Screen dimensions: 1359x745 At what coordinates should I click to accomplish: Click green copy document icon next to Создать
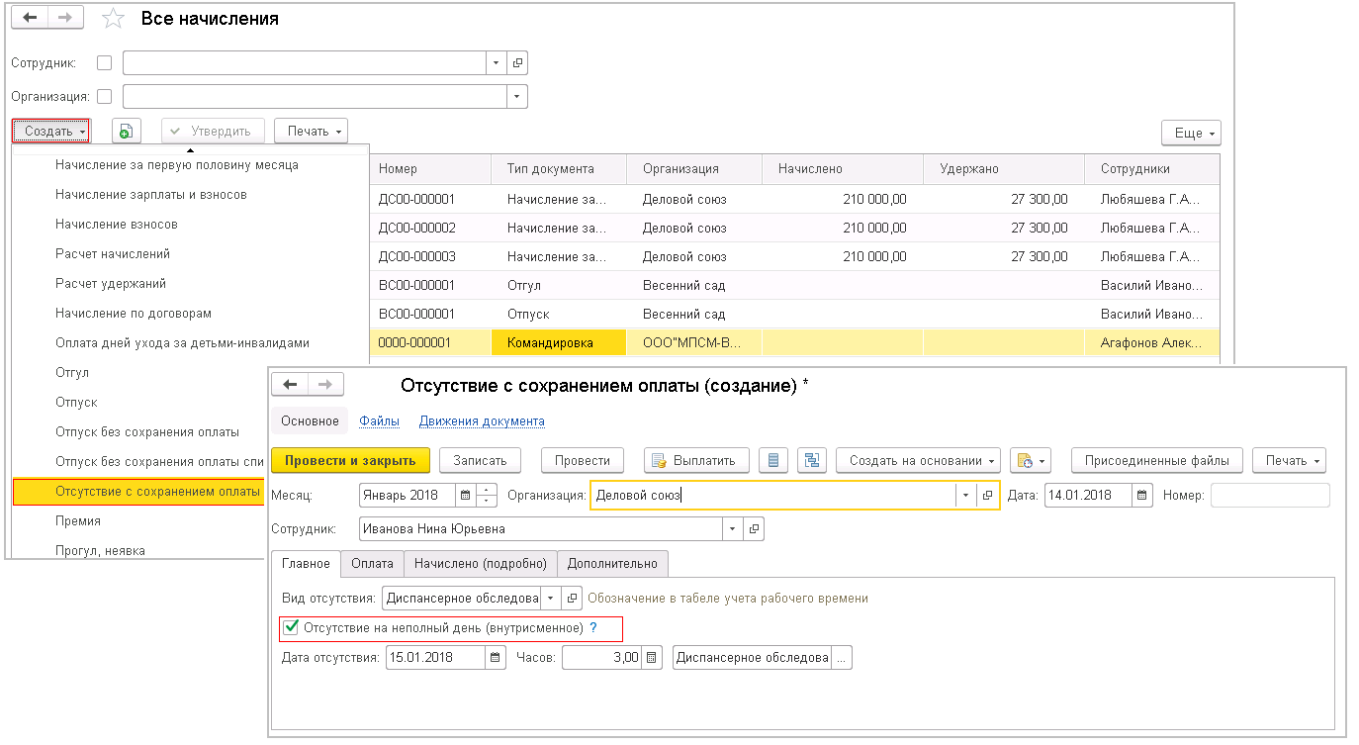(127, 132)
